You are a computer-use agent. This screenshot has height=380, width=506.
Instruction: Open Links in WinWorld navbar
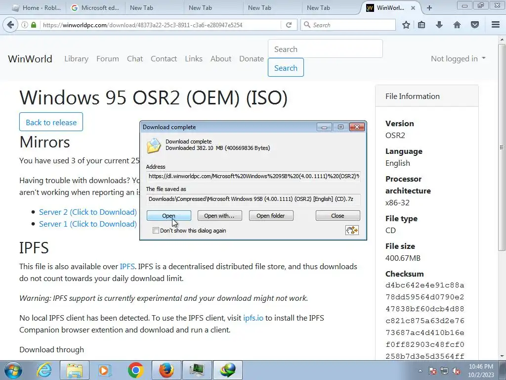[194, 58]
